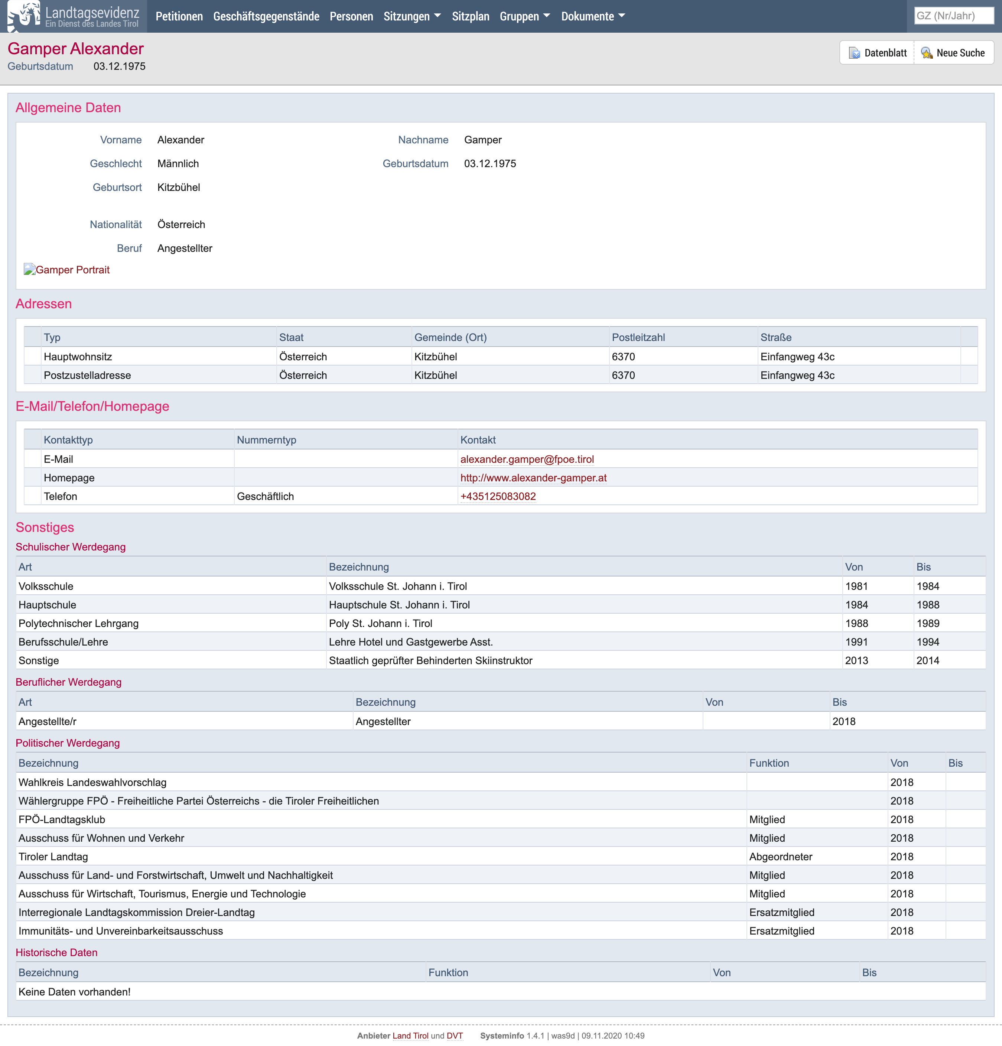
Task: Open the alexander-gamper.at homepage link
Action: [x=534, y=478]
